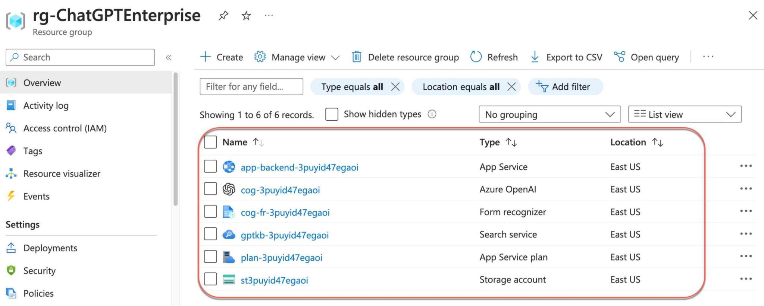Screen dimensions: 764x306
Task: Click Open query button
Action: point(646,57)
